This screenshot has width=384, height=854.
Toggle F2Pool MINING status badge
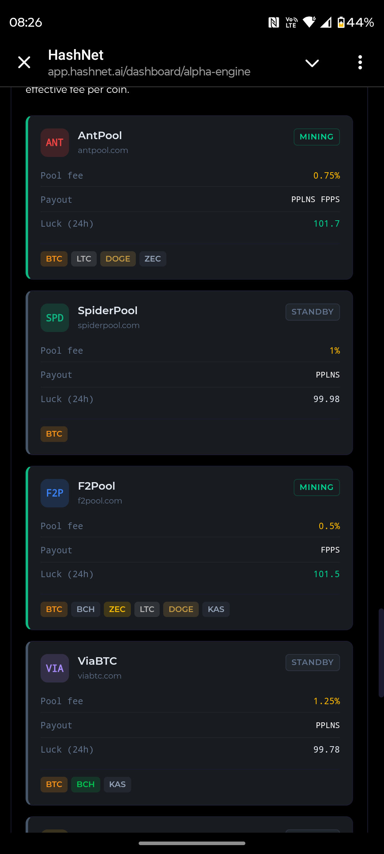(x=316, y=487)
